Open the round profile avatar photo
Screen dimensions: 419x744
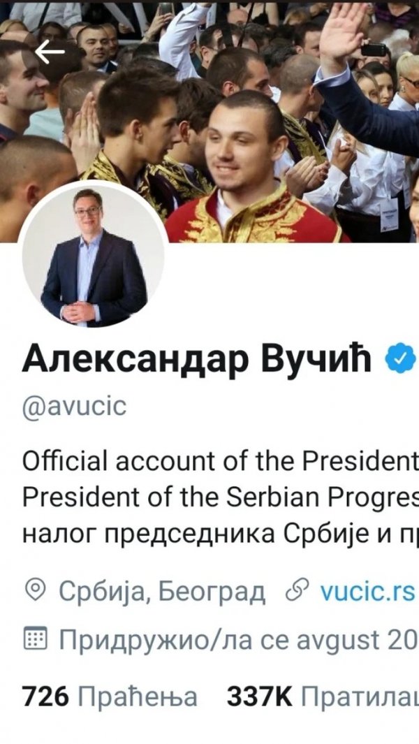tap(94, 255)
